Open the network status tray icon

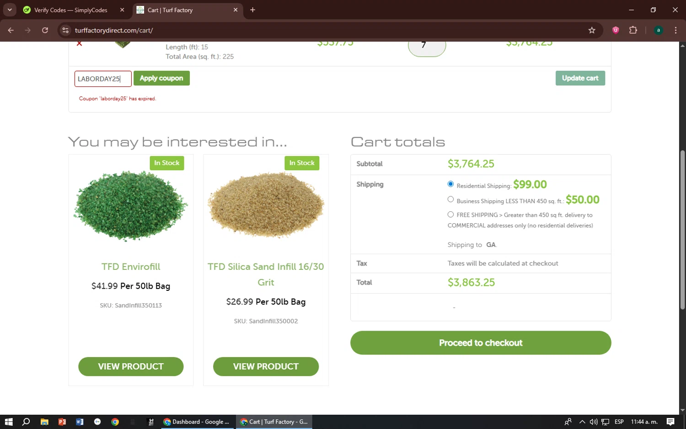tap(605, 422)
